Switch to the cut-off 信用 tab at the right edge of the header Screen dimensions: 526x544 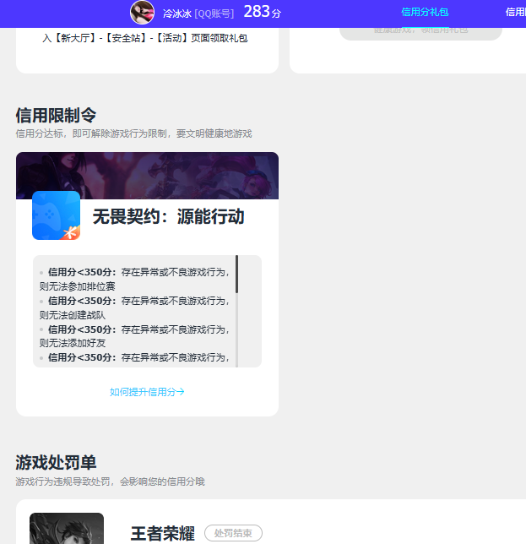516,12
